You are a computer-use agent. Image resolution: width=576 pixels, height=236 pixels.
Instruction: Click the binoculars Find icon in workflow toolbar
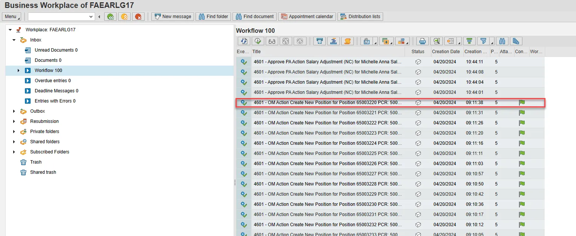(x=502, y=41)
